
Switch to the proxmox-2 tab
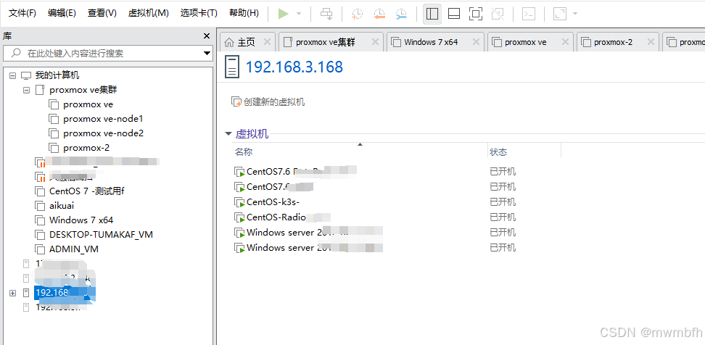point(614,42)
